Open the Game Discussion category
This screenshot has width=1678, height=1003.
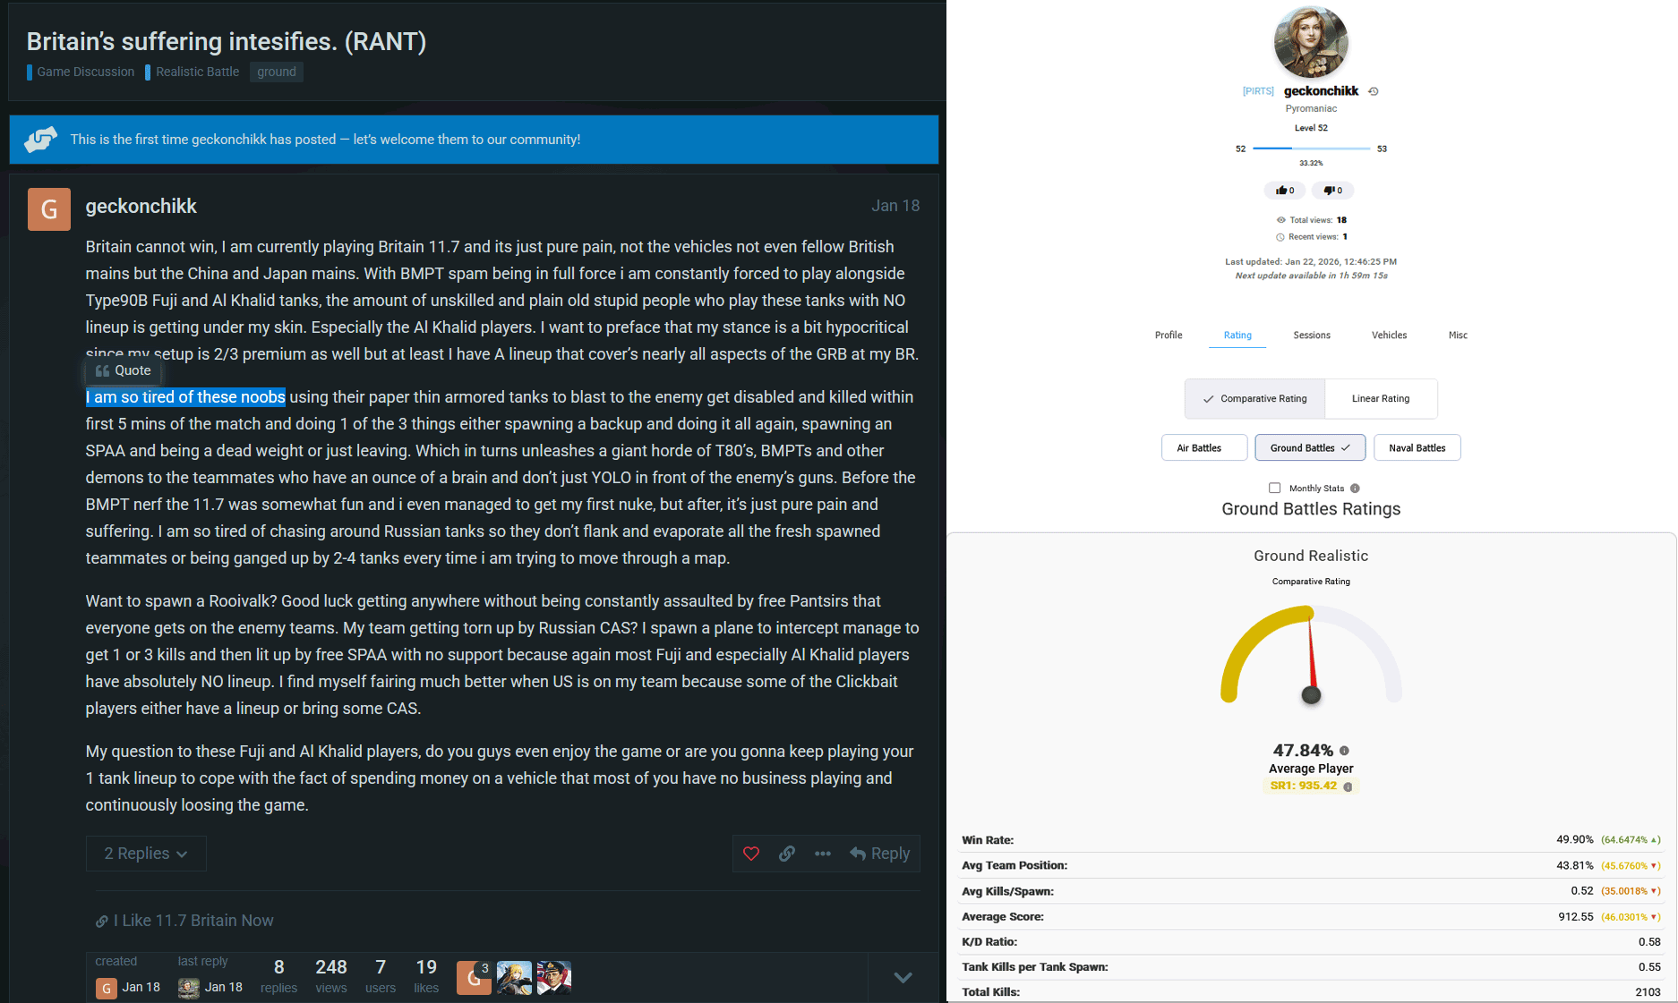coord(81,72)
